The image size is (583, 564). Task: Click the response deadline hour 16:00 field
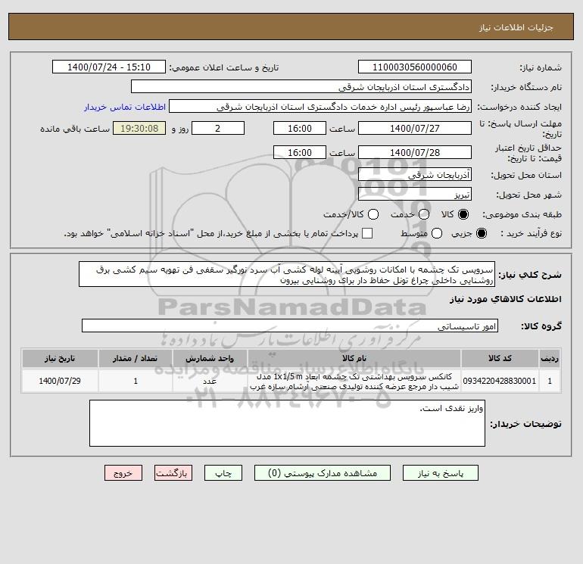tap(300, 128)
